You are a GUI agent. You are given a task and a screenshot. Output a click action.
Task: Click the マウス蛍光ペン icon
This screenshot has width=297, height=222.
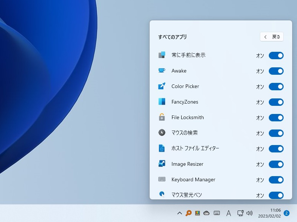point(162,194)
